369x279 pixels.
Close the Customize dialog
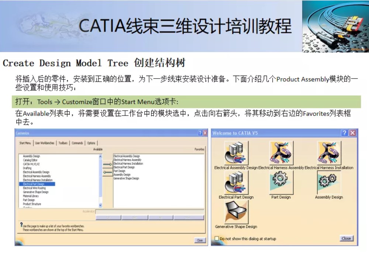[x=200, y=240]
